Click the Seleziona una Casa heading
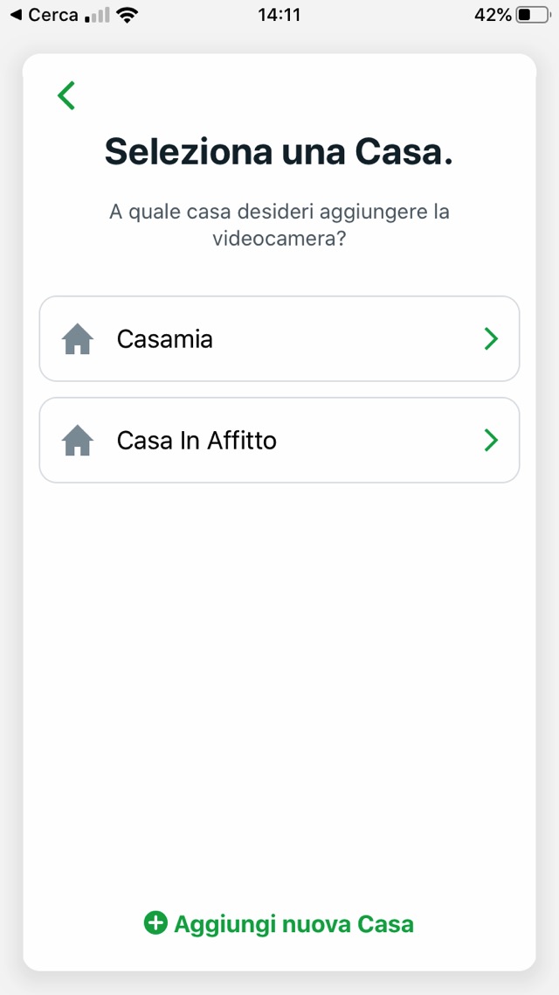The width and height of the screenshot is (559, 995). point(279,152)
